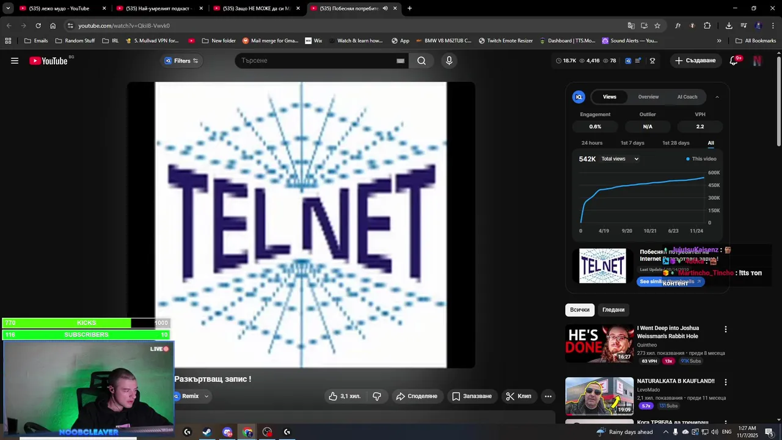Reload the page
The height and width of the screenshot is (440, 782).
(38, 26)
